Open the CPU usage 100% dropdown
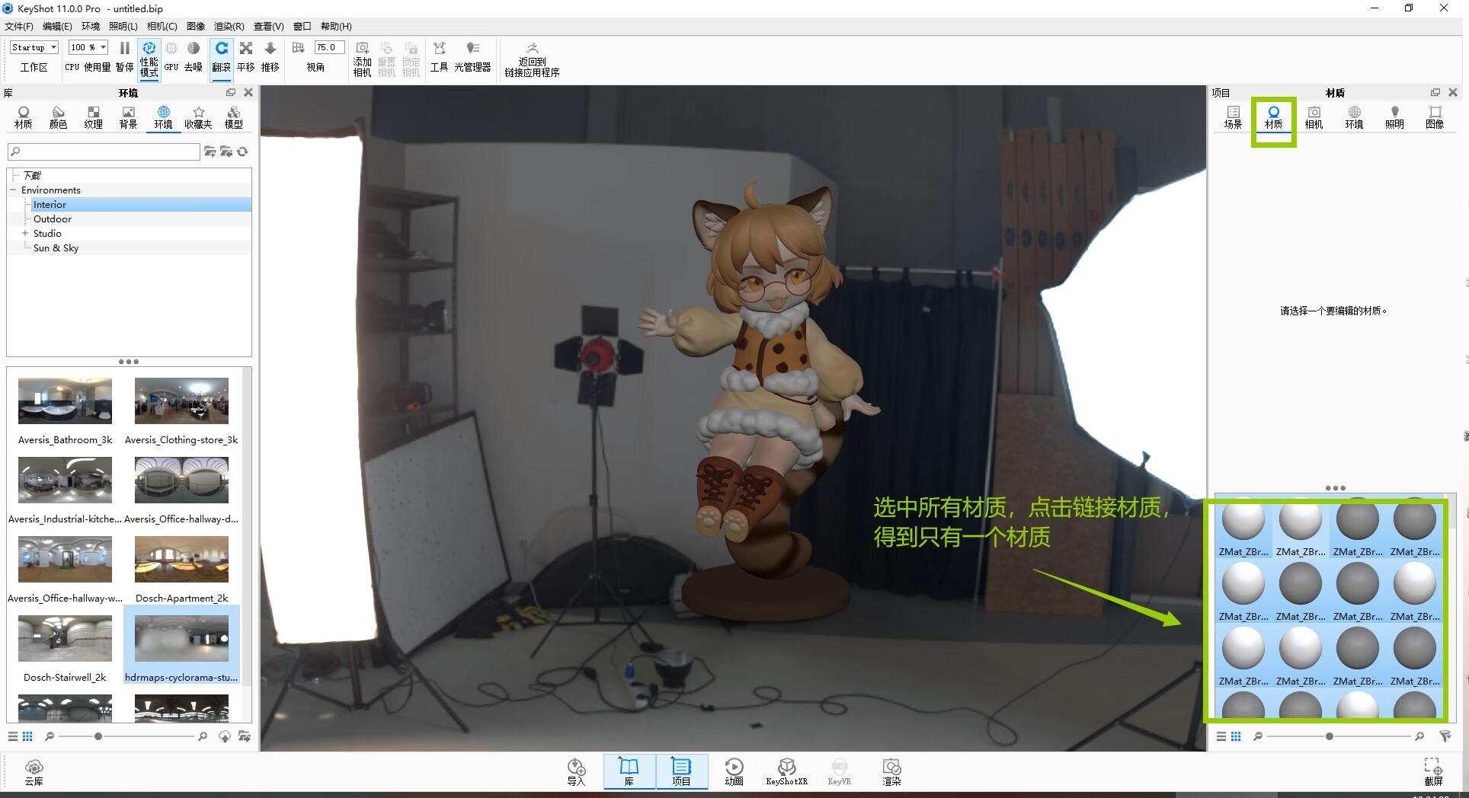Viewport: 1469px width, 798px height. (x=88, y=47)
